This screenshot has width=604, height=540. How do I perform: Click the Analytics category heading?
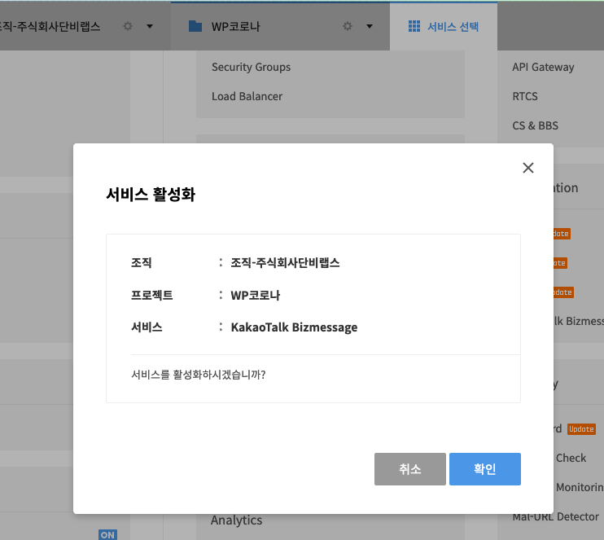click(x=236, y=520)
